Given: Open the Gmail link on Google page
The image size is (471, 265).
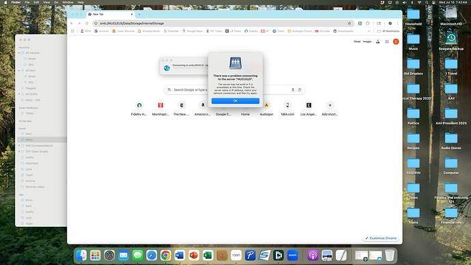Looking at the screenshot, I should 357,42.
